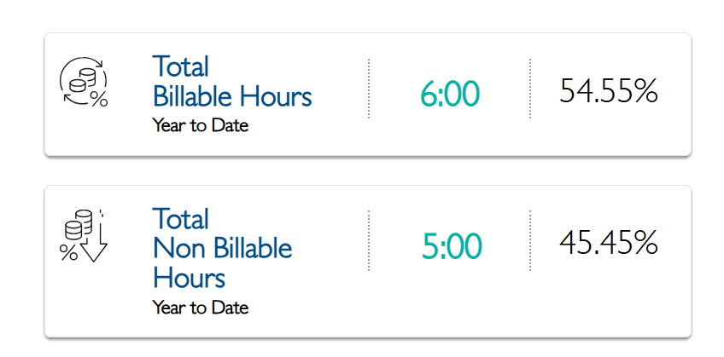Click Year to Date under Non Billable Hours
The height and width of the screenshot is (357, 724).
coord(201,308)
